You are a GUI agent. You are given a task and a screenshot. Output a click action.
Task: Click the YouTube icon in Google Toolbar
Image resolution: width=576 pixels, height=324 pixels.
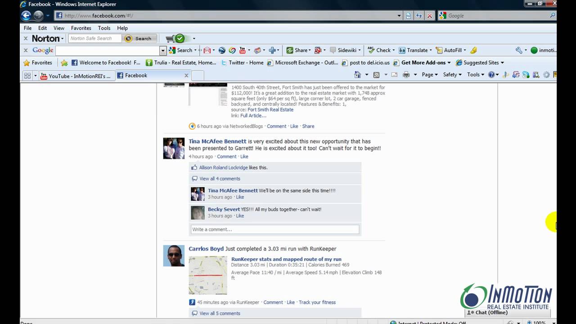pyautogui.click(x=242, y=50)
